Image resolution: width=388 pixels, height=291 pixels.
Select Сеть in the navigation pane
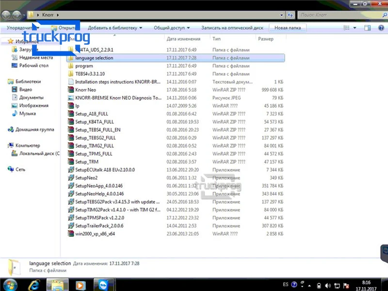tap(16, 169)
